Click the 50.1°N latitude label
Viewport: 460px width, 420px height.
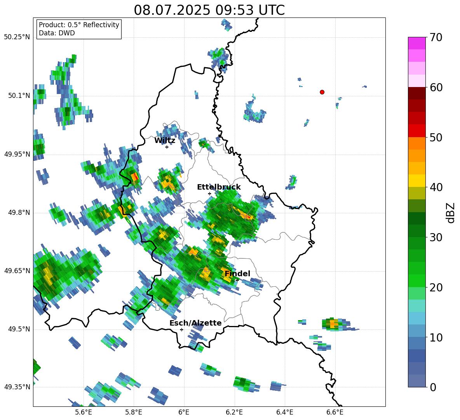point(19,96)
